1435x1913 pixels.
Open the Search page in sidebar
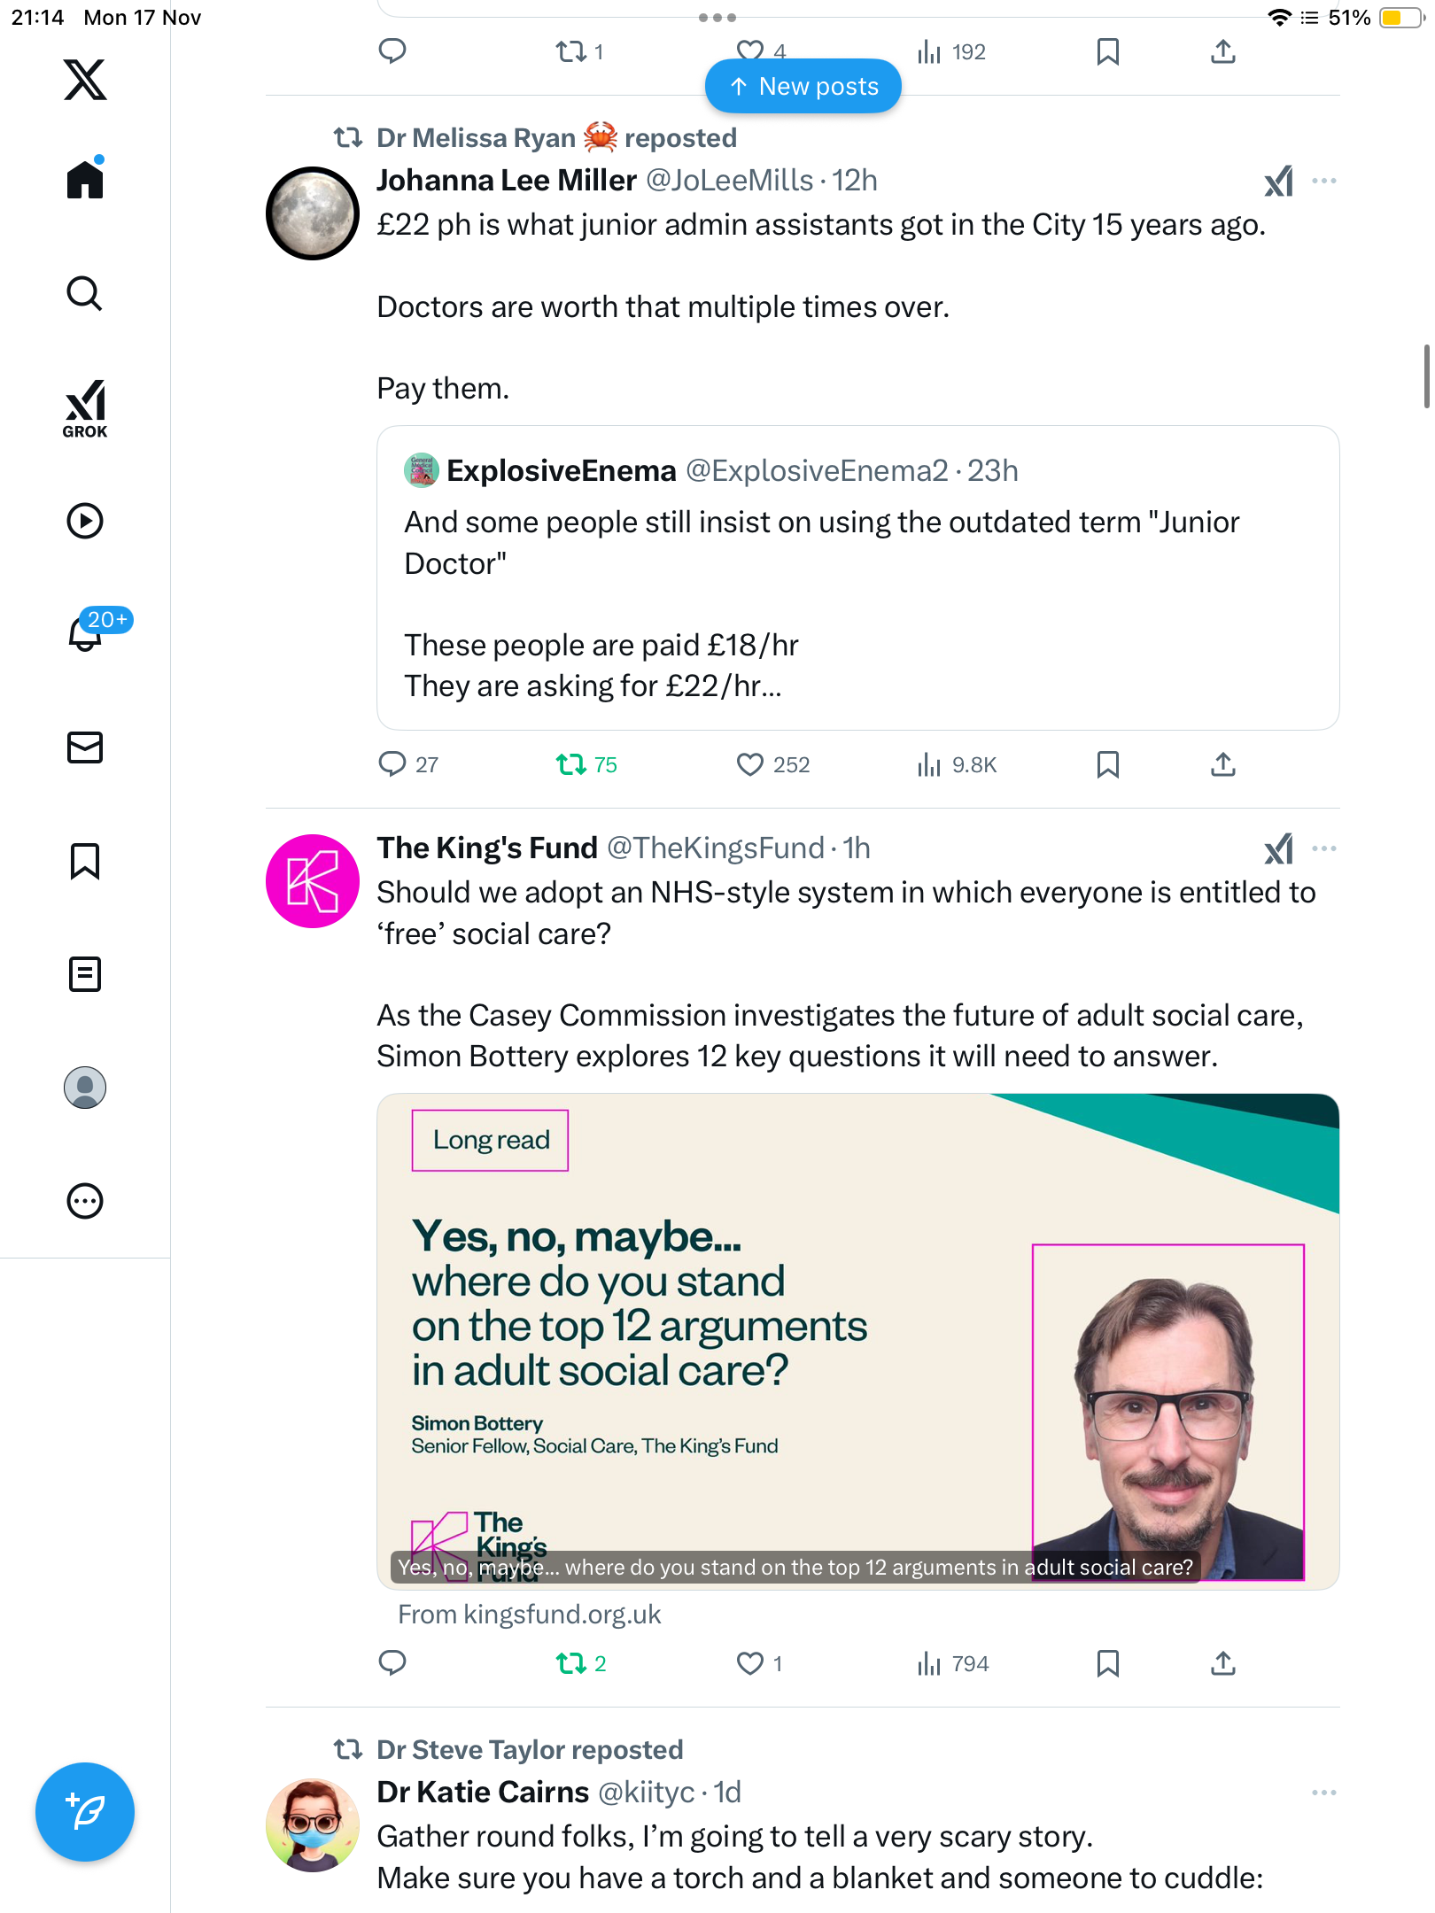coord(85,294)
